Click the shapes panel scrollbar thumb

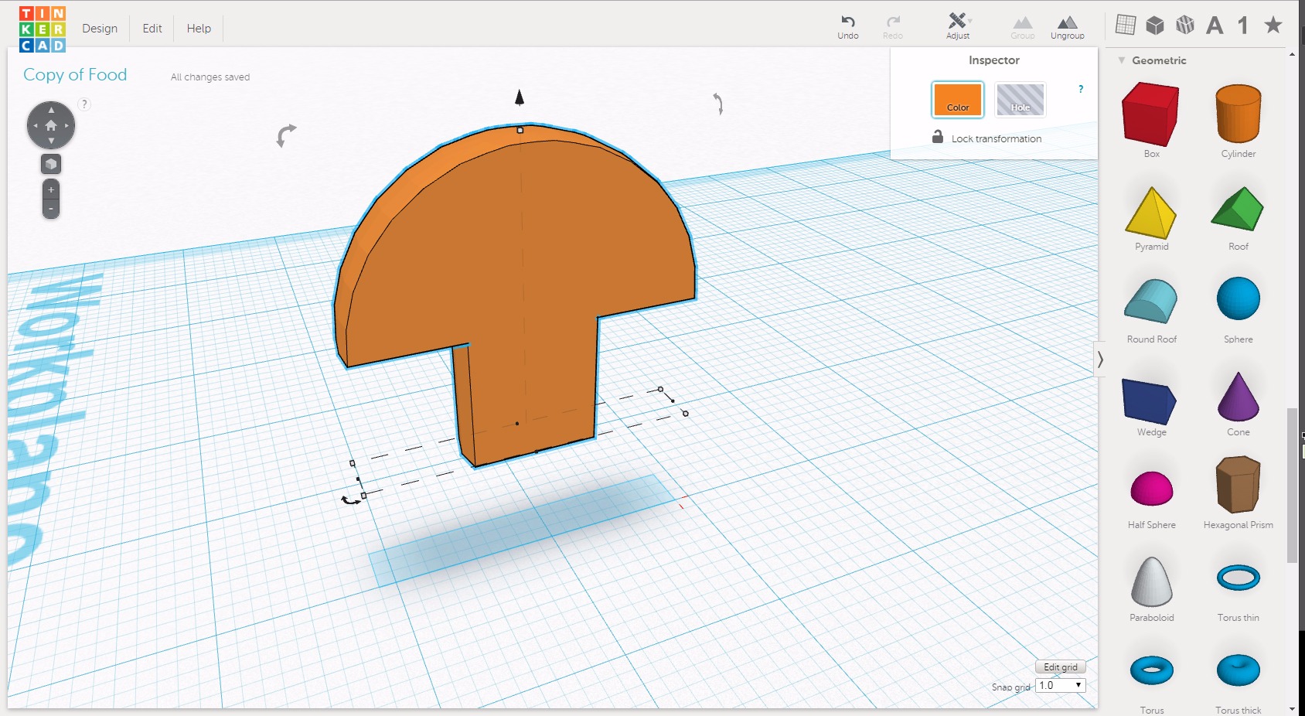click(x=1292, y=485)
